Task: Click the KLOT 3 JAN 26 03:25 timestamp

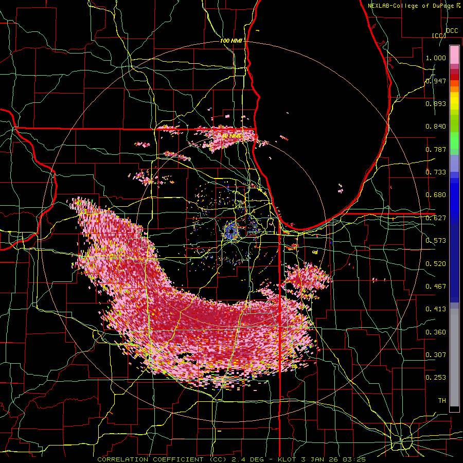Action: click(322, 459)
